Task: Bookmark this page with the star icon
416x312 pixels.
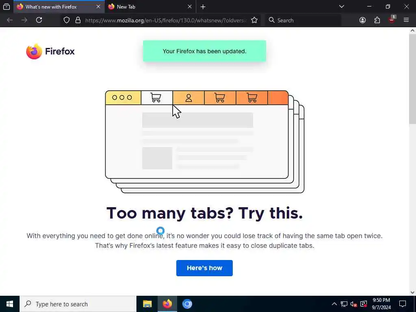Action: pos(254,20)
